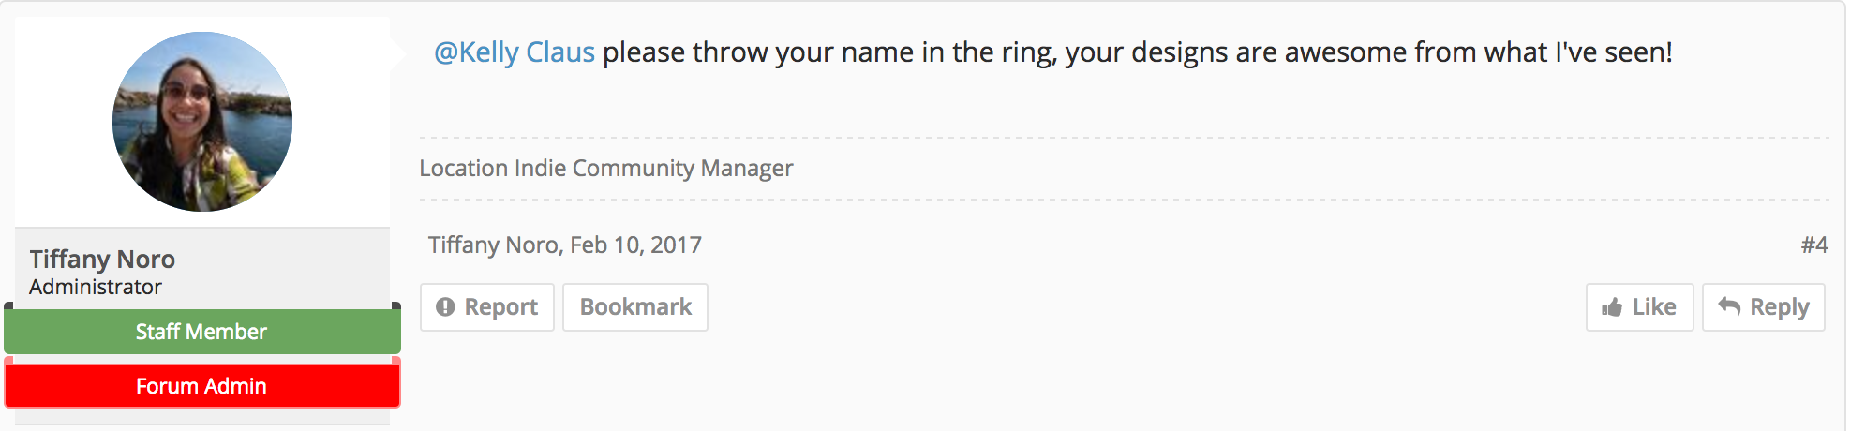Click the exclamation icon inside Report

[x=445, y=307]
